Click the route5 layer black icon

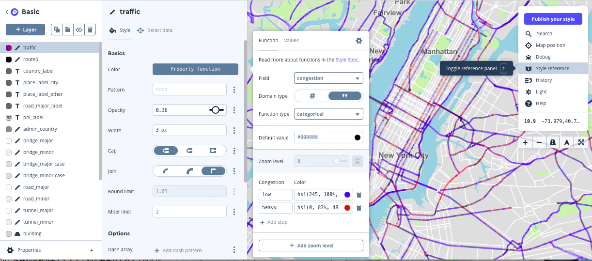(x=9, y=60)
